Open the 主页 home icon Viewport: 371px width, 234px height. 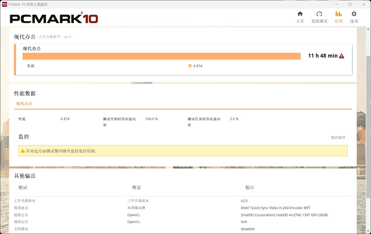pos(300,14)
